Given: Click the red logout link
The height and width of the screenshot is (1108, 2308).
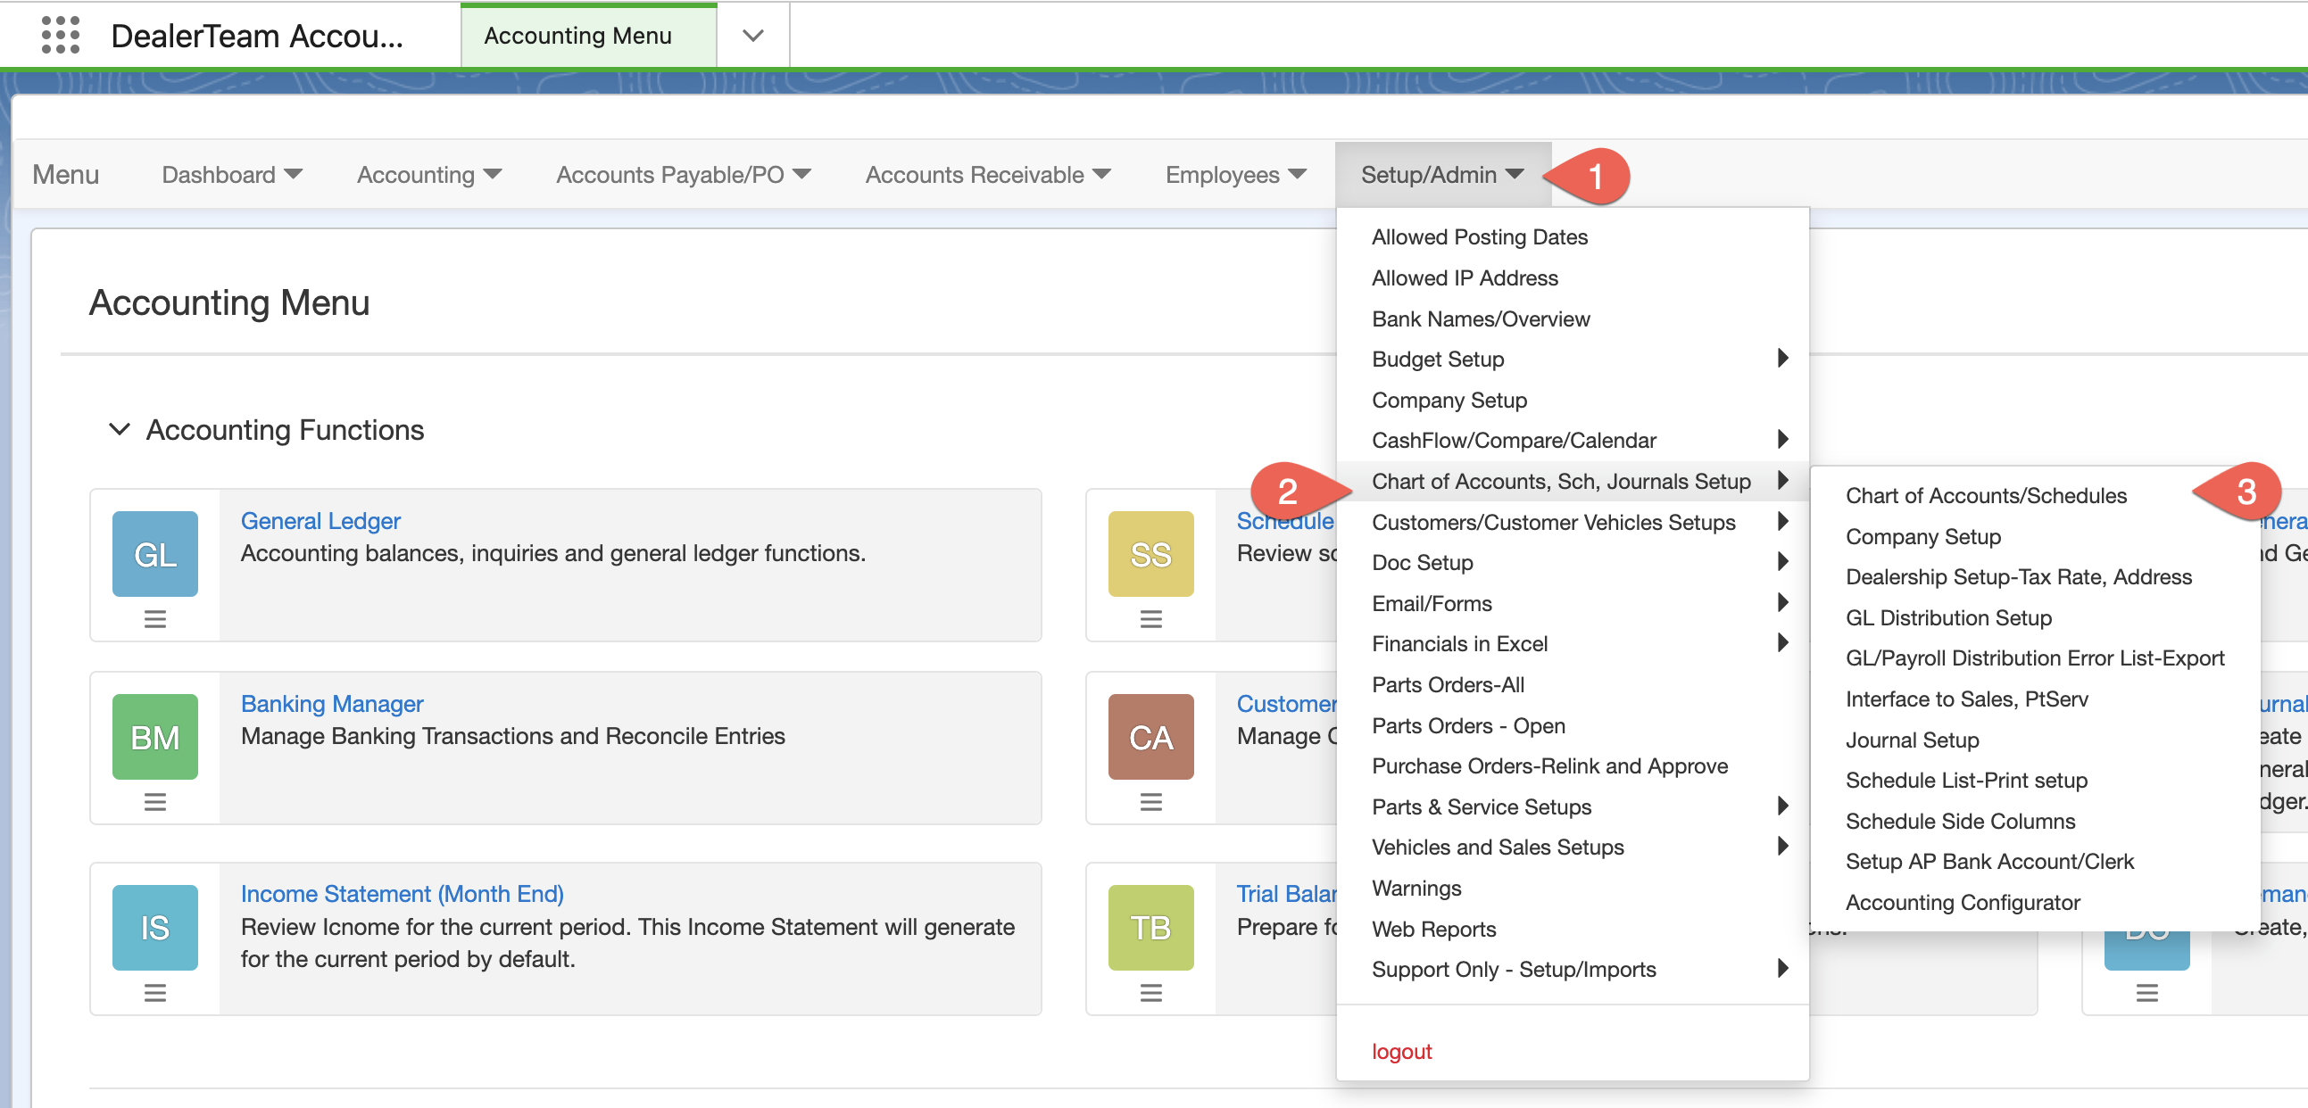Looking at the screenshot, I should click(x=1401, y=1051).
